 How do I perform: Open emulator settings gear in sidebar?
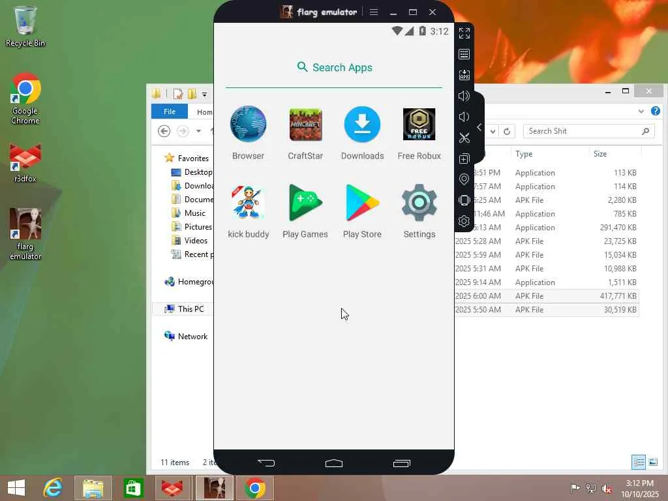click(x=464, y=221)
